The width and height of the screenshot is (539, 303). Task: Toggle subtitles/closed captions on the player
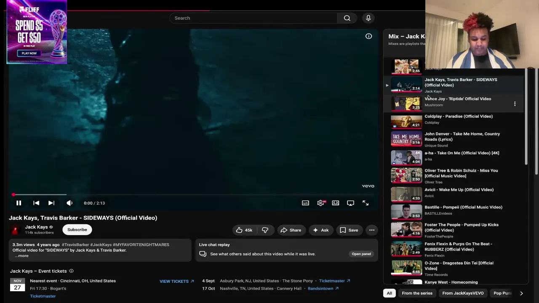(x=305, y=203)
